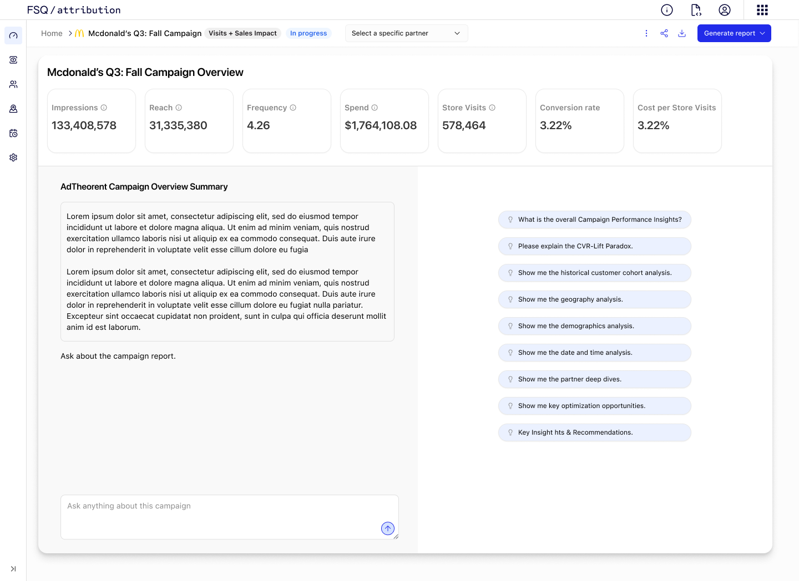Open the three-dot more options menu

pos(646,33)
